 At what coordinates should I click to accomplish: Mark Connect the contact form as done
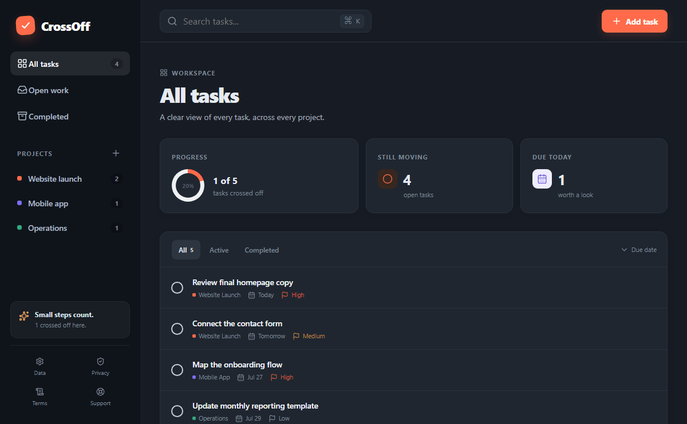tap(177, 329)
